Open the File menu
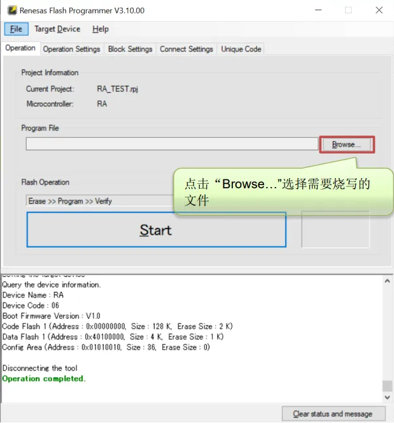The height and width of the screenshot is (423, 394). coord(16,29)
